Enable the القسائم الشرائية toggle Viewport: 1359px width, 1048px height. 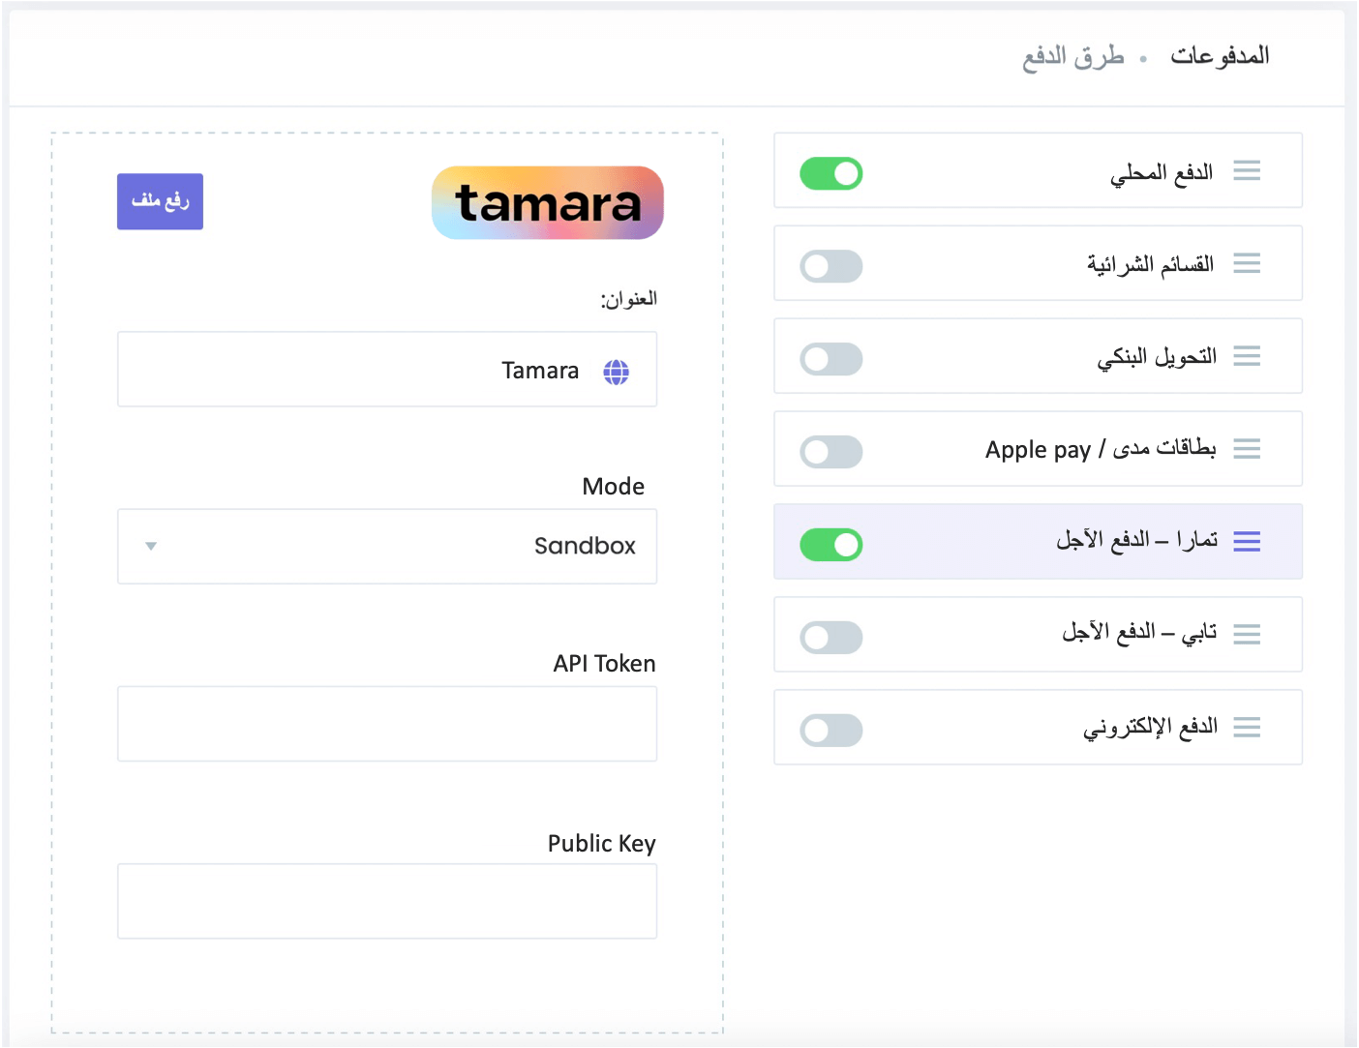click(x=831, y=266)
